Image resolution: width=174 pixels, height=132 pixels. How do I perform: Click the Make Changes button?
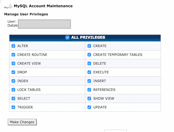(x=22, y=122)
